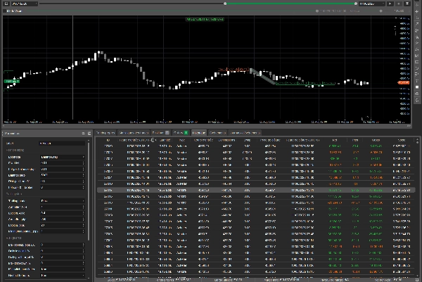The width and height of the screenshot is (422, 282).
Task: Click the green position label at the chart's left edge
Action: [11, 81]
